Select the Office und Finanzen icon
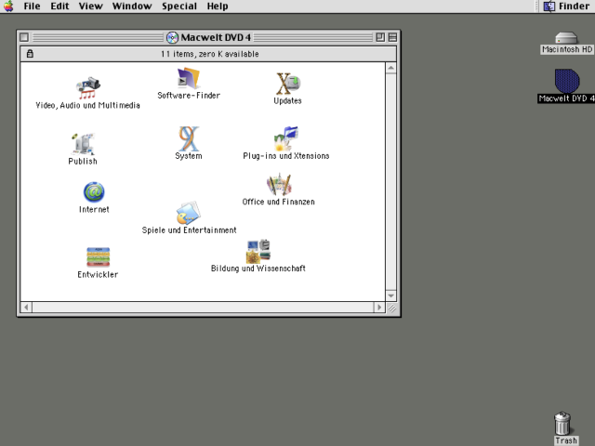595x446 pixels. point(279,185)
